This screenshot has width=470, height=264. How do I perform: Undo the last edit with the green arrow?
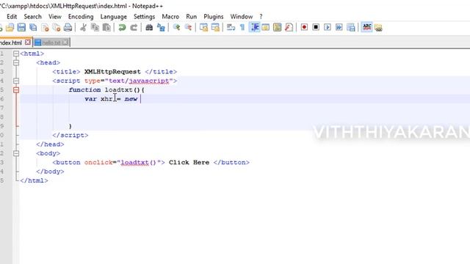122,28
